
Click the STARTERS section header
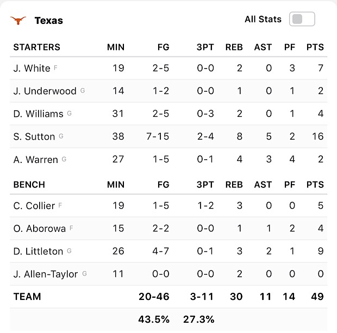(37, 47)
